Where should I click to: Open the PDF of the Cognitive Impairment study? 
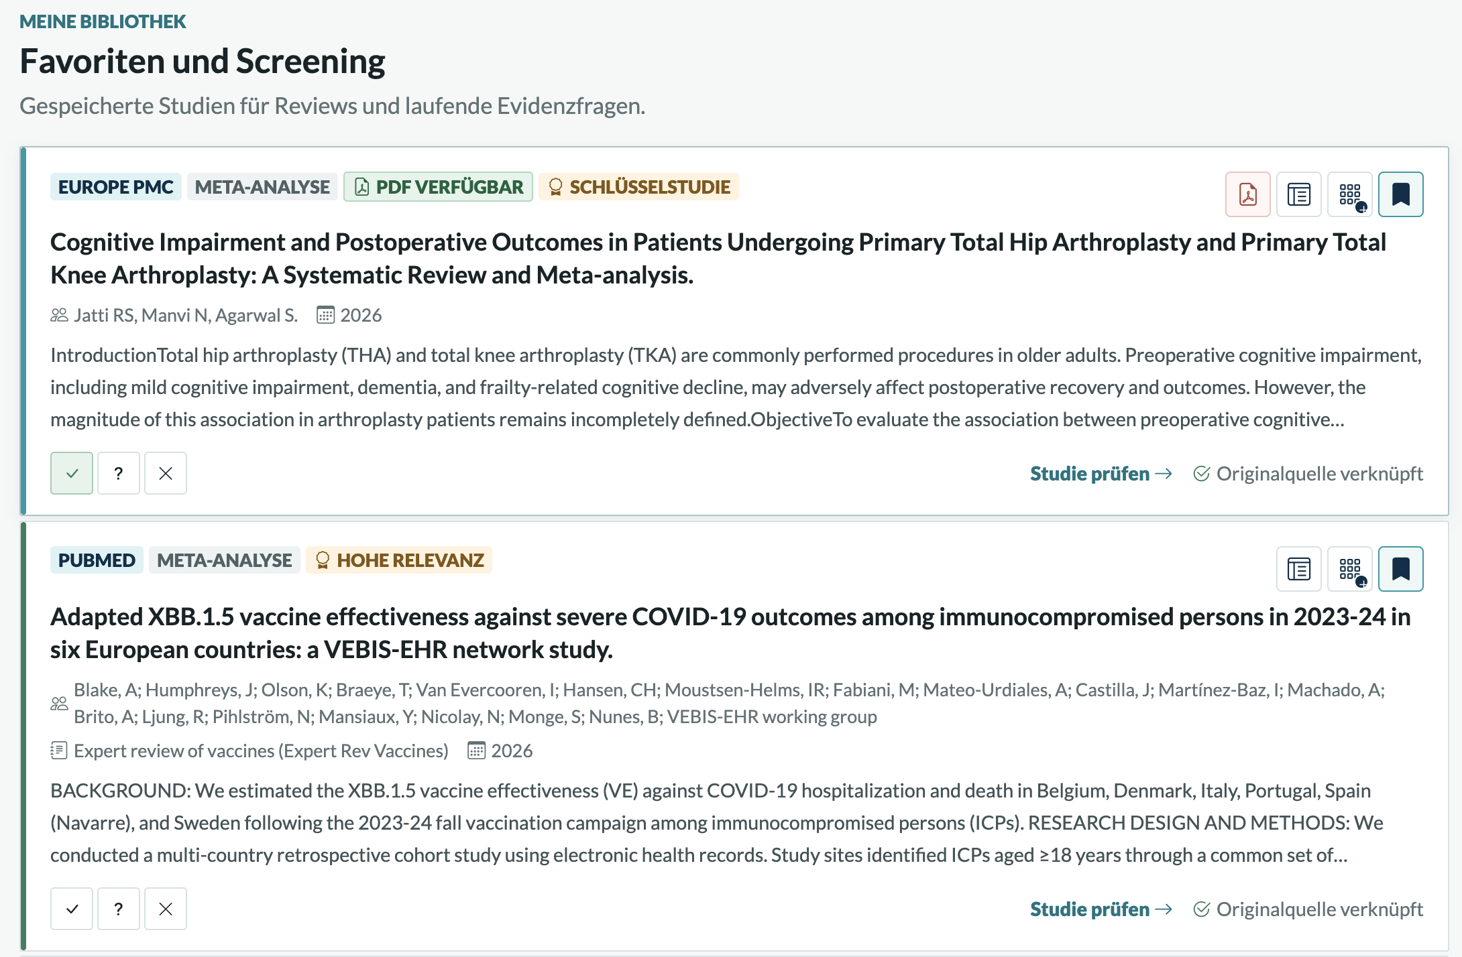tap(1247, 194)
